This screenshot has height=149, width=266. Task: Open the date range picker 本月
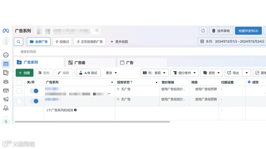232,42
